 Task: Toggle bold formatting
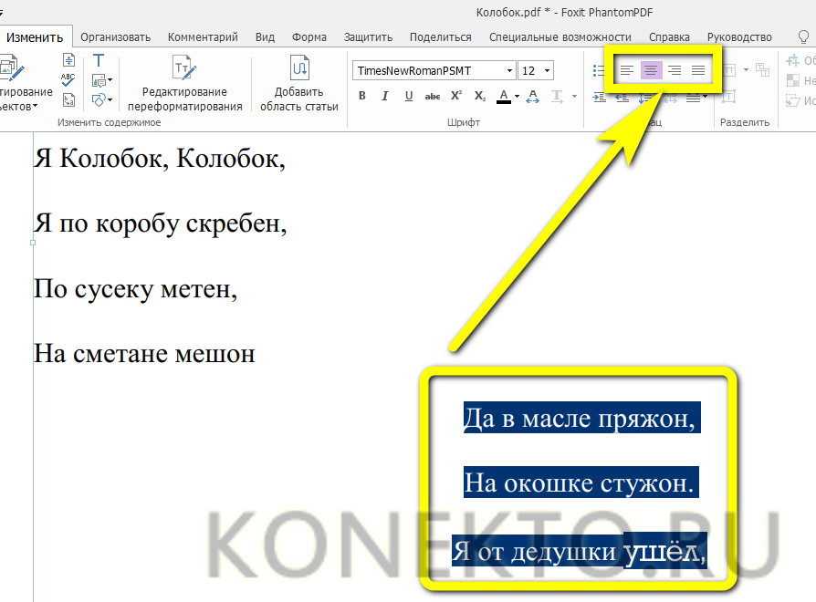tap(362, 96)
